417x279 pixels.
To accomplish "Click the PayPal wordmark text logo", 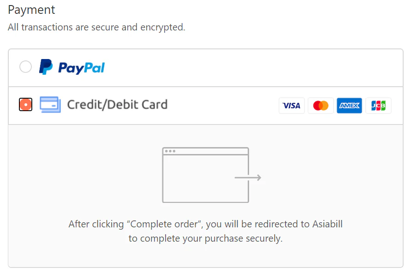I will (81, 68).
